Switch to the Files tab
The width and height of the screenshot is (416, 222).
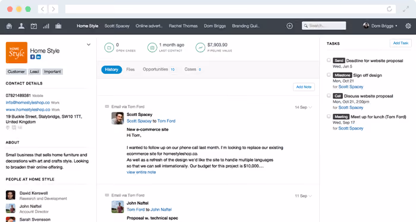pyautogui.click(x=131, y=69)
